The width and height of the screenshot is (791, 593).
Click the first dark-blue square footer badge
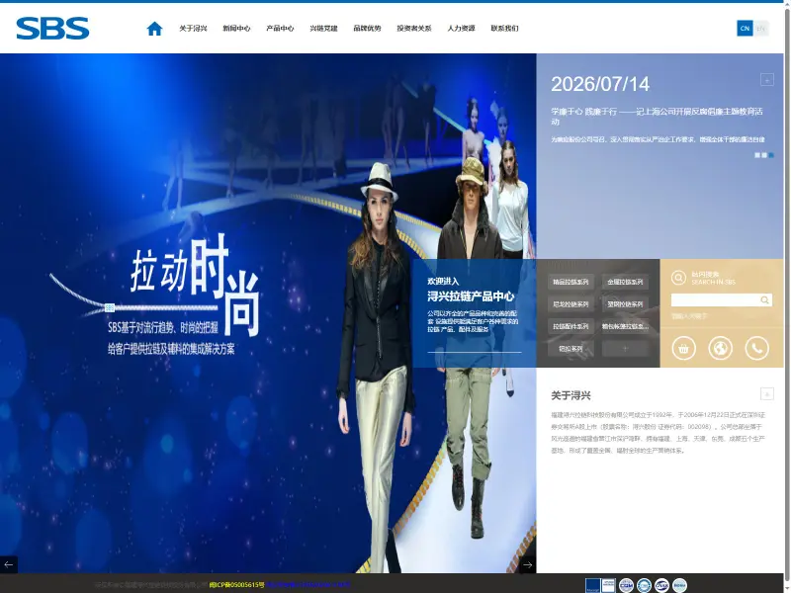click(592, 585)
